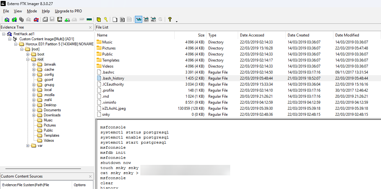This screenshot has height=189, width=381.
Task: Click Upgrade to PRO menu item
Action: 68,11
